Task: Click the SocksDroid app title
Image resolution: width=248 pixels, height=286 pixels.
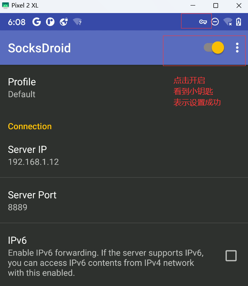Action: pyautogui.click(x=39, y=48)
